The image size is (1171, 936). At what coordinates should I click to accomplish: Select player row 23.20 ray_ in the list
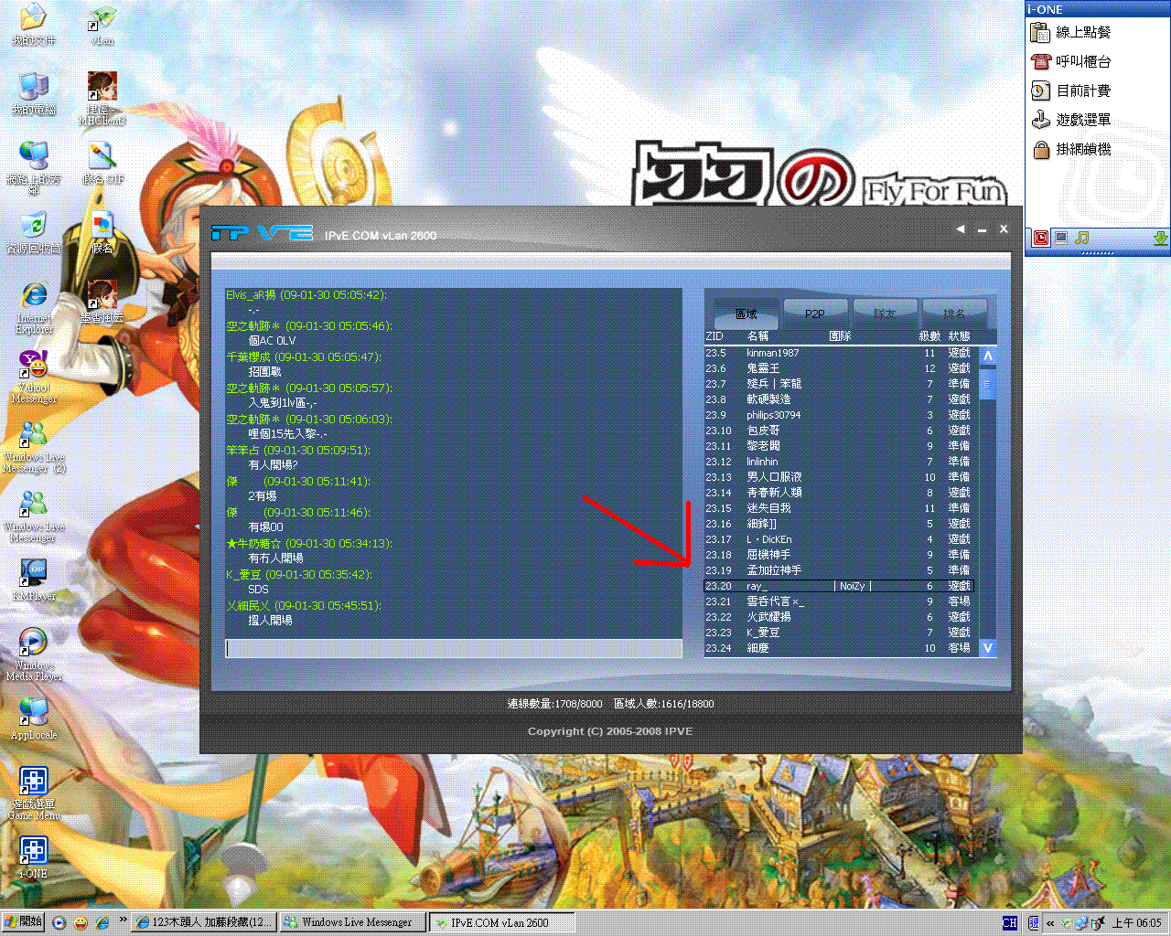[x=823, y=585]
